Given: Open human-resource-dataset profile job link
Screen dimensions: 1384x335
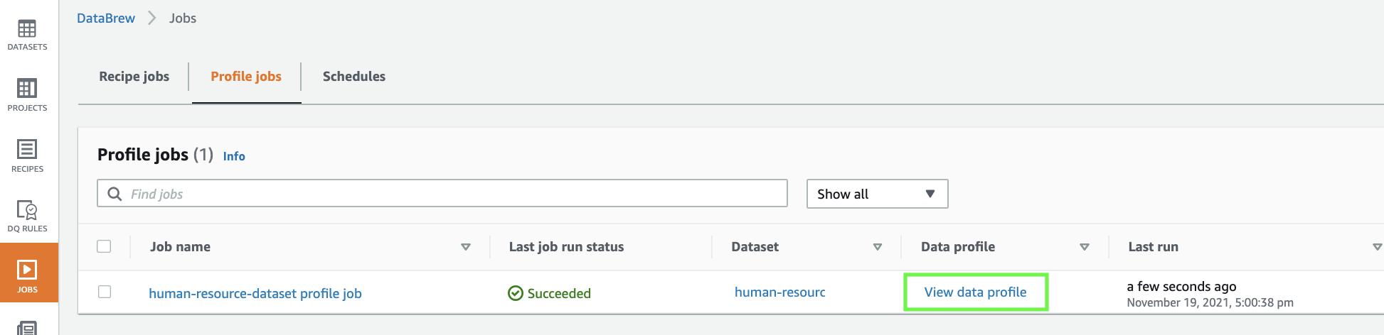Looking at the screenshot, I should [x=255, y=293].
